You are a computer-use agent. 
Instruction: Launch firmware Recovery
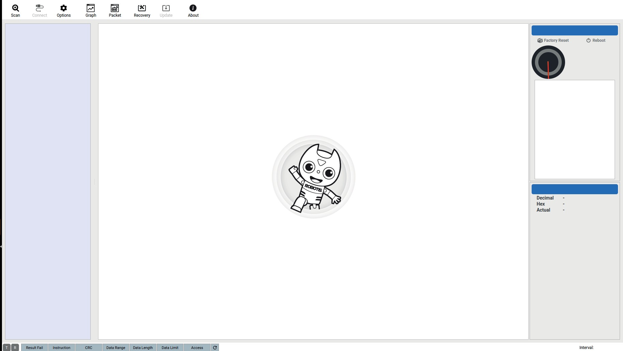pyautogui.click(x=142, y=10)
